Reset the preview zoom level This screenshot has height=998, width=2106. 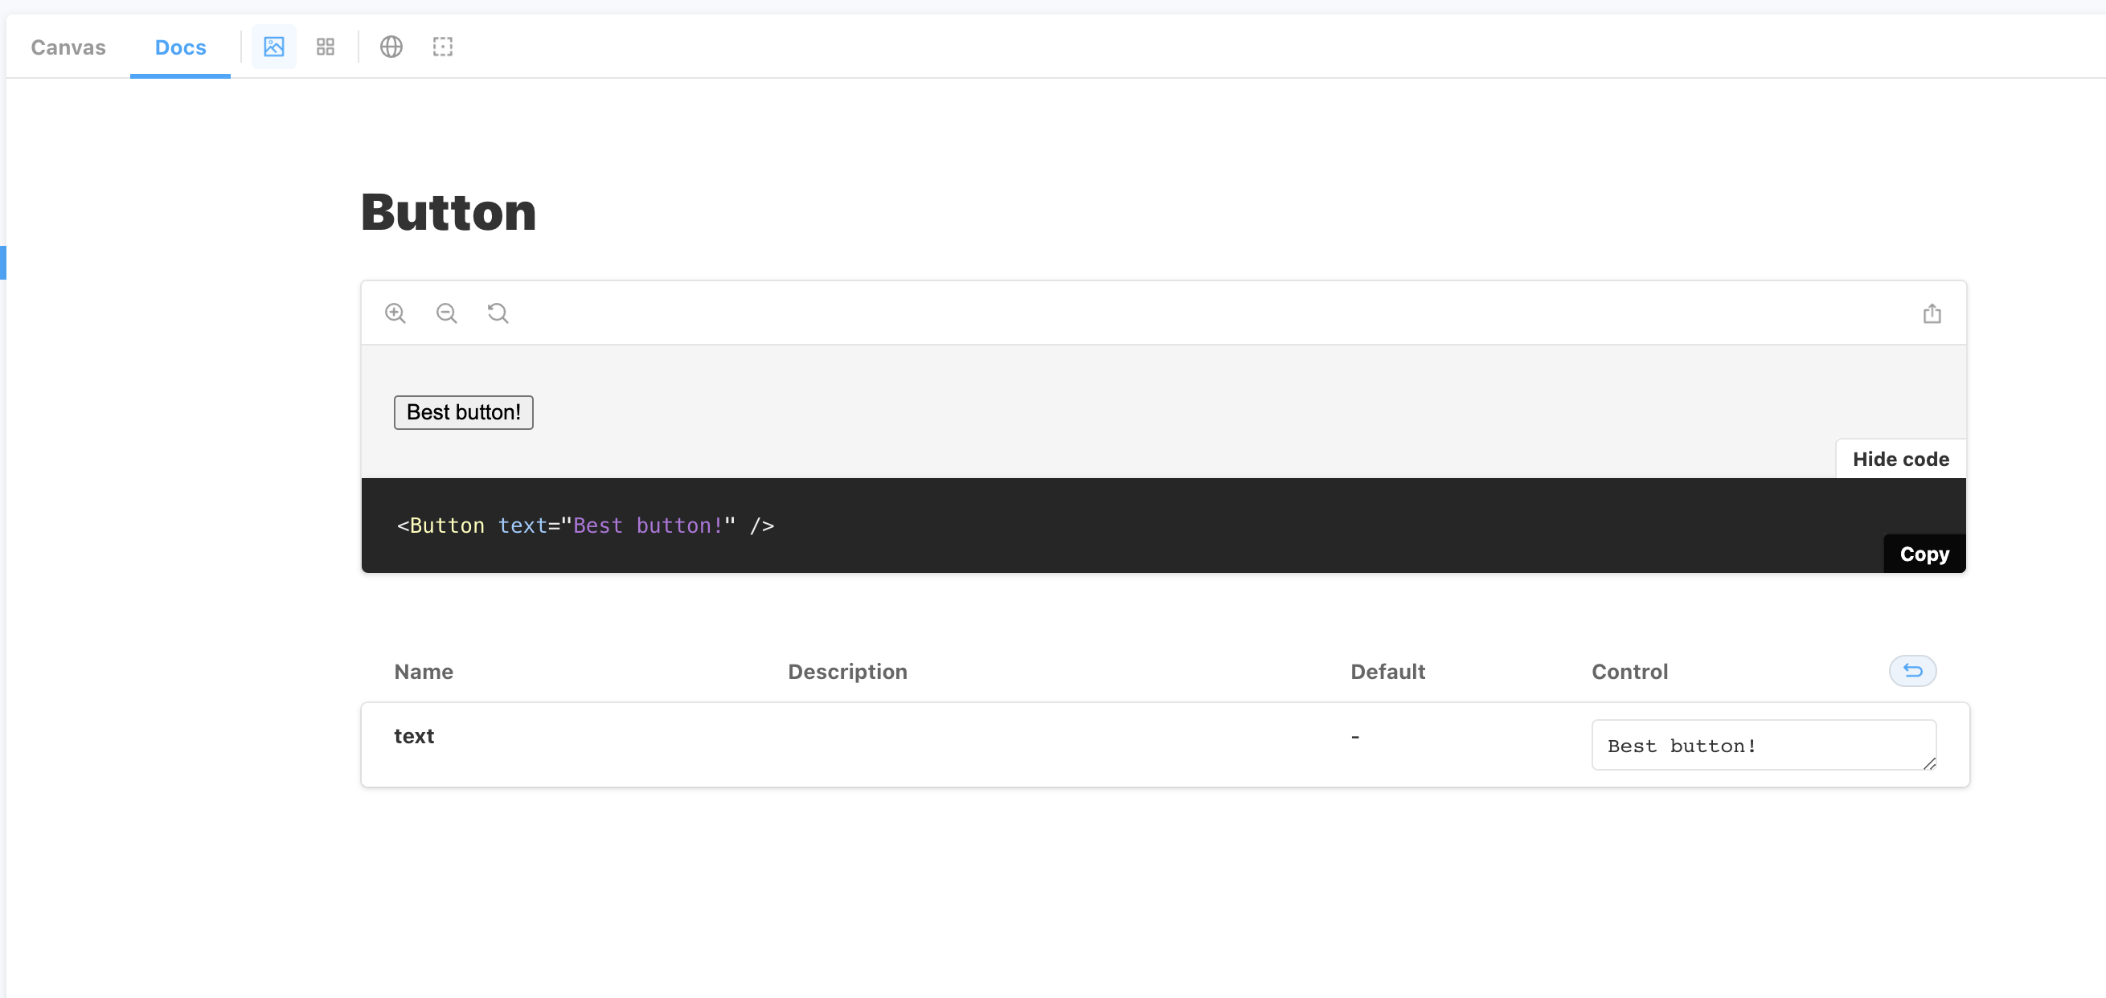pos(498,313)
